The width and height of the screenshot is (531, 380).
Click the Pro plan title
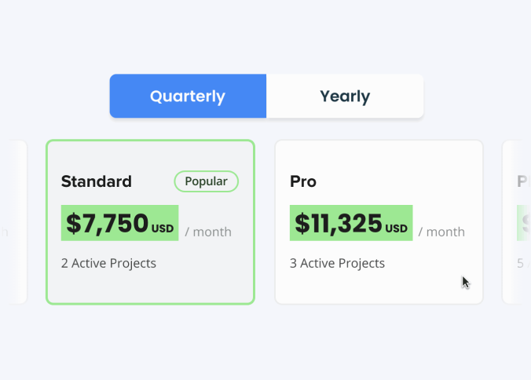click(x=303, y=181)
